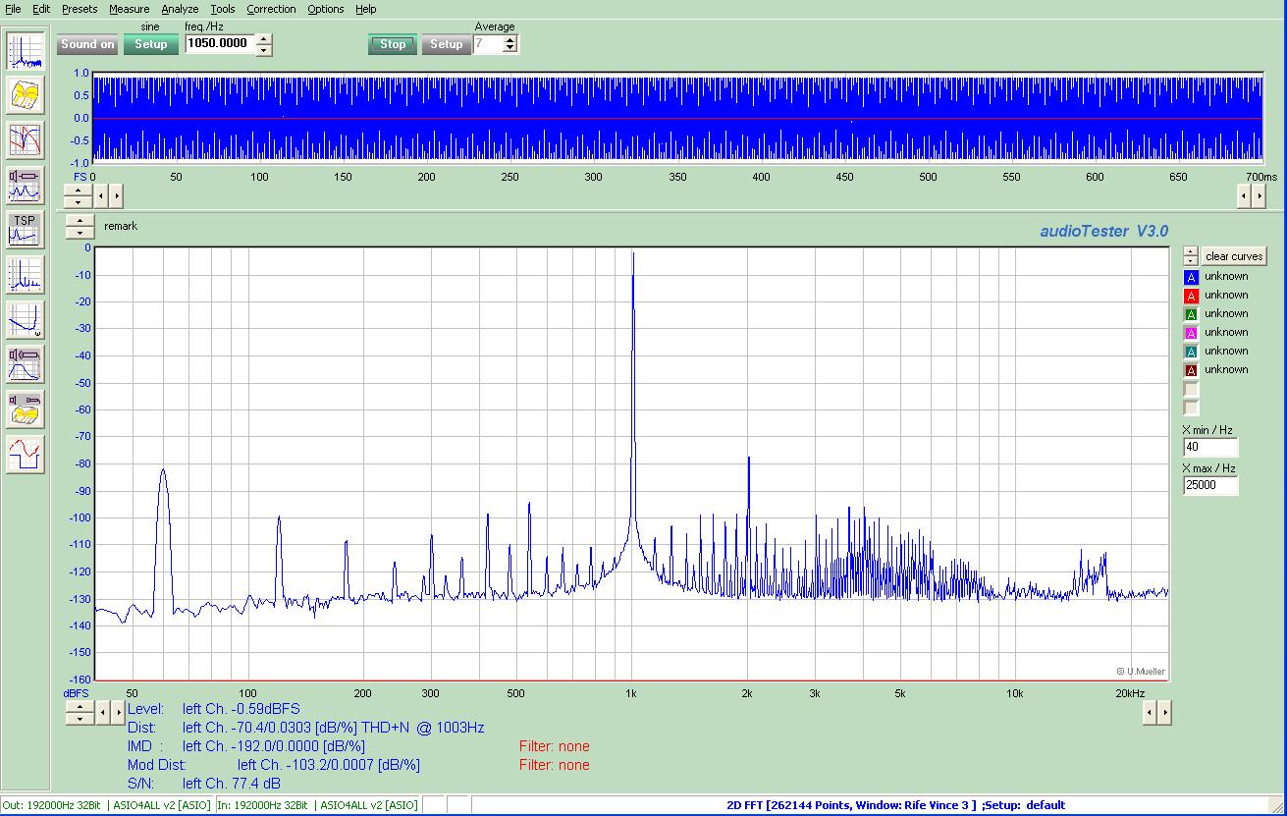The height and width of the screenshot is (816, 1287).
Task: Open the speaker waterfall plot icon
Action: click(x=26, y=408)
